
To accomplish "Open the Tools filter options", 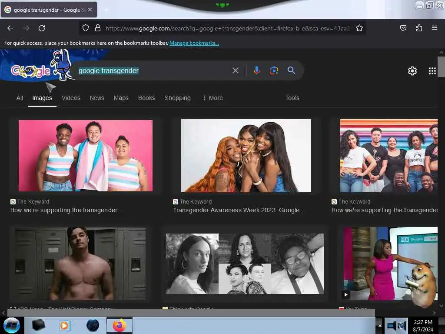I will 292,98.
